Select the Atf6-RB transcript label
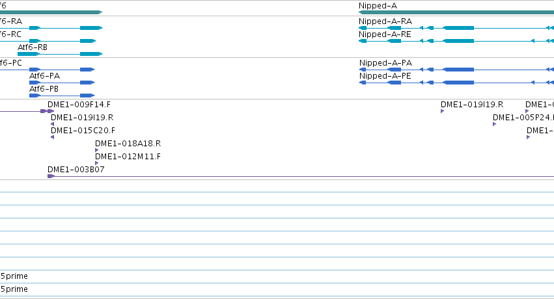554x299 pixels. 33,47
